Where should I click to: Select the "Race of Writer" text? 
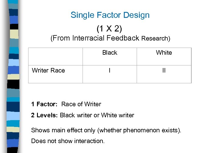pyautogui.click(x=81, y=104)
